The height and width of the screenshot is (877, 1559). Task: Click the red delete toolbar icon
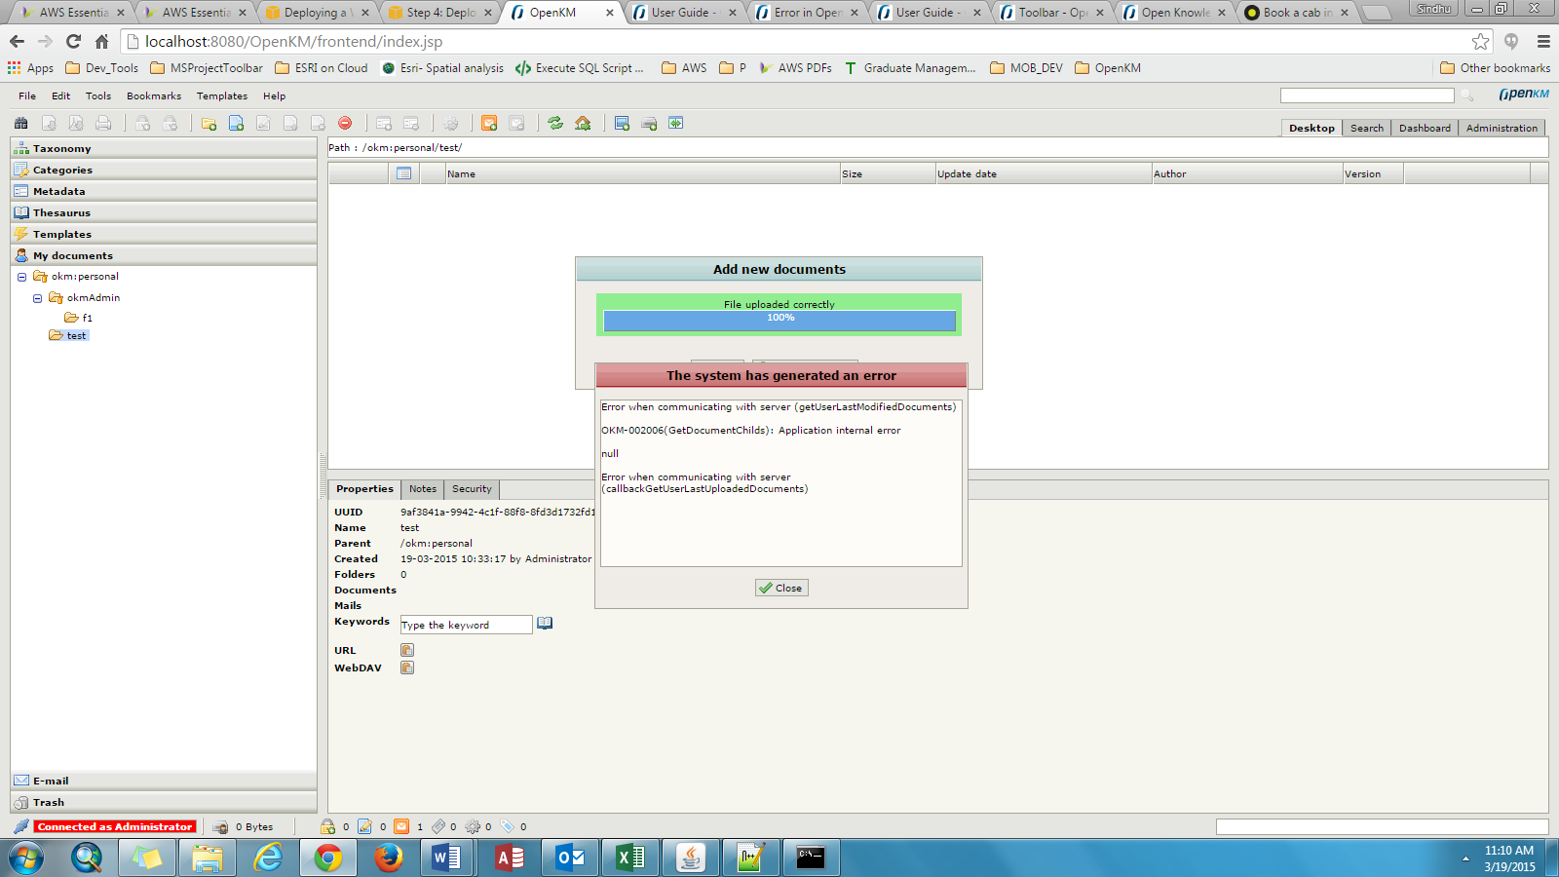click(345, 123)
